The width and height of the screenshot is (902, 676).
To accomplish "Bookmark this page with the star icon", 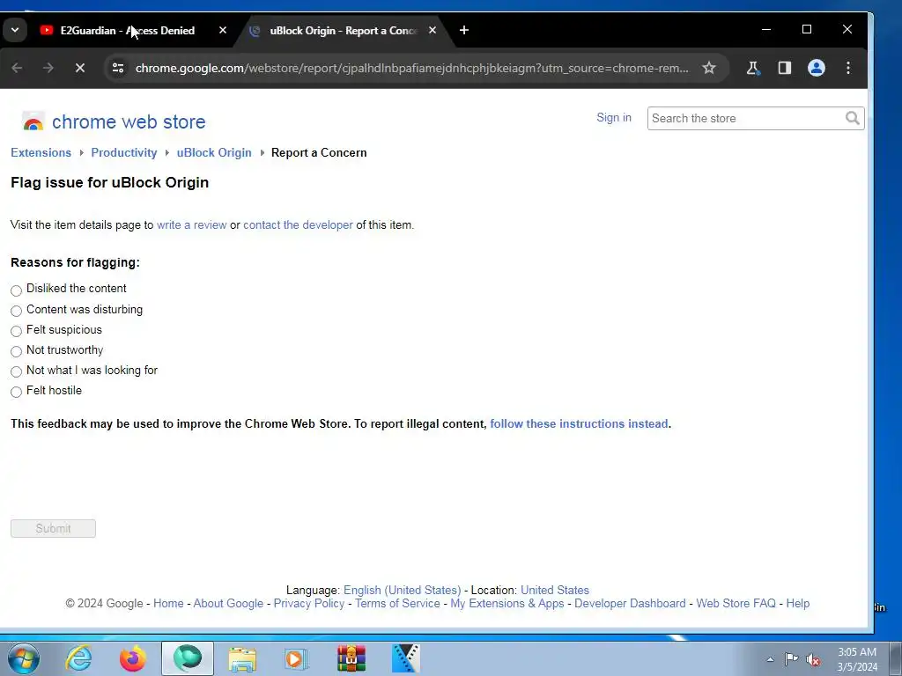I will click(709, 68).
